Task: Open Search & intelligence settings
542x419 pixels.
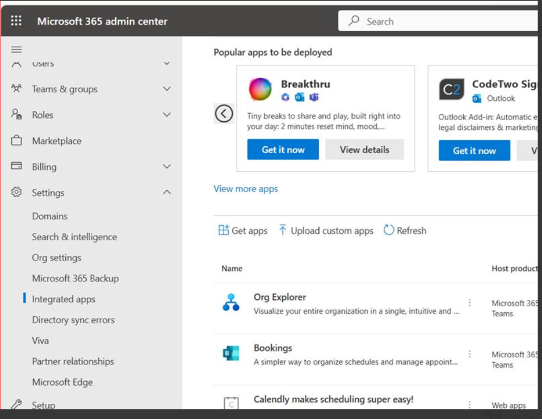Action: pos(74,237)
